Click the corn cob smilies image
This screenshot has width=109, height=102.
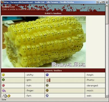click(44, 42)
